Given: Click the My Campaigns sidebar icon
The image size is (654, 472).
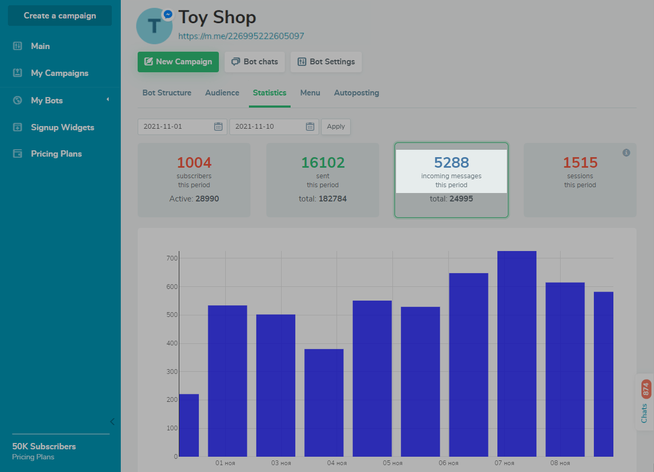Looking at the screenshot, I should [17, 73].
